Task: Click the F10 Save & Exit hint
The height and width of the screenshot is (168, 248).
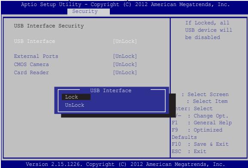Action: pos(200,144)
